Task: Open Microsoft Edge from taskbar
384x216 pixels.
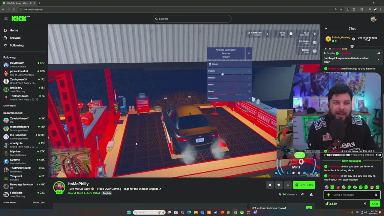Action: pyautogui.click(x=189, y=212)
